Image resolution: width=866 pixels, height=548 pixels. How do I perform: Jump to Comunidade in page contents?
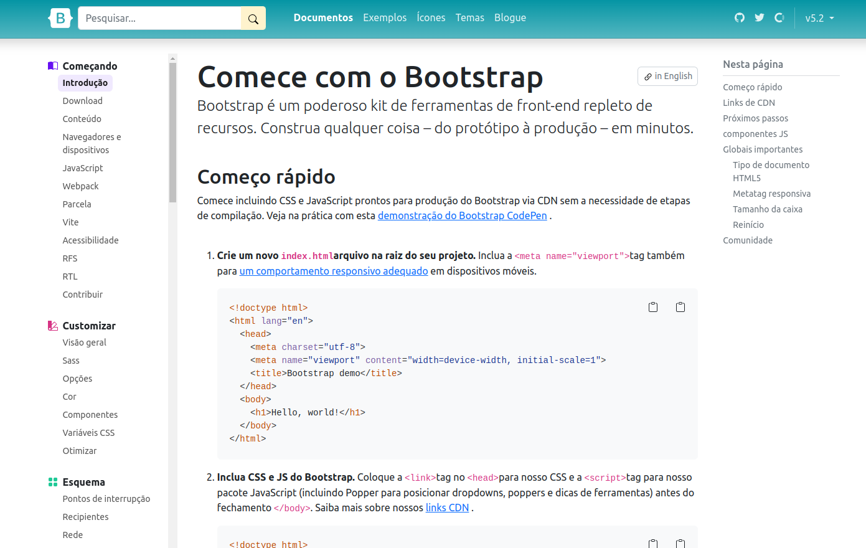point(747,240)
